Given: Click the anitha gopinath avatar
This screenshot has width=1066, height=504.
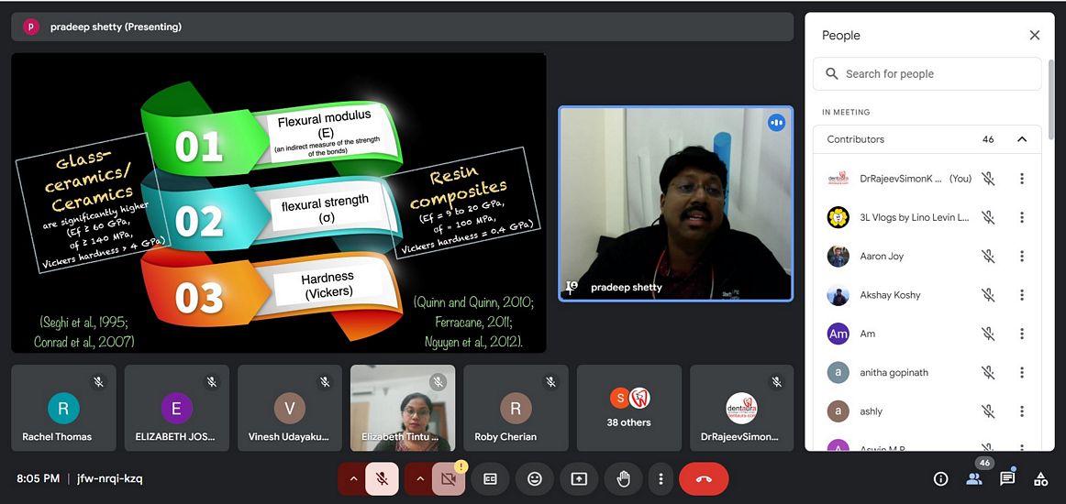Looking at the screenshot, I should pos(838,372).
